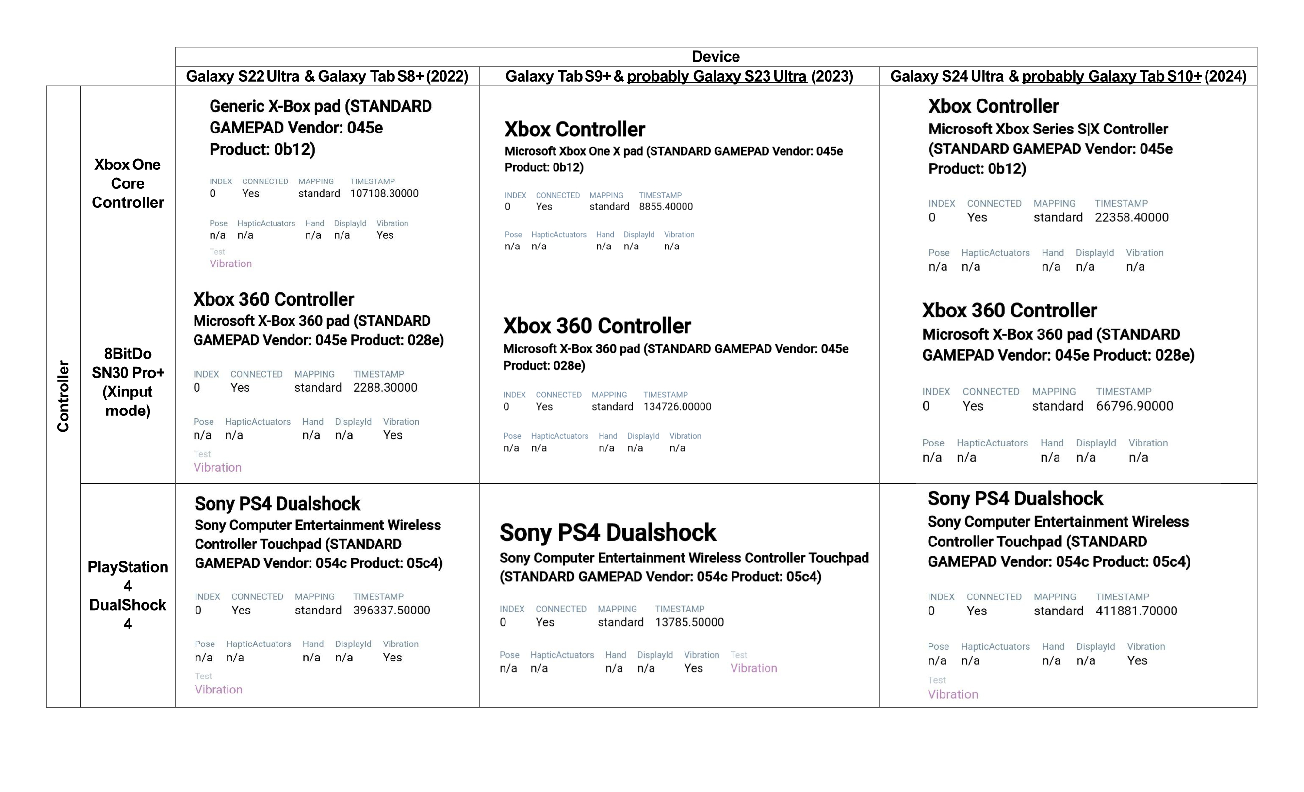Screen dimensions: 1304x792
Task: Click "Generic X-Box pad" gamepad title
Action: 320,128
